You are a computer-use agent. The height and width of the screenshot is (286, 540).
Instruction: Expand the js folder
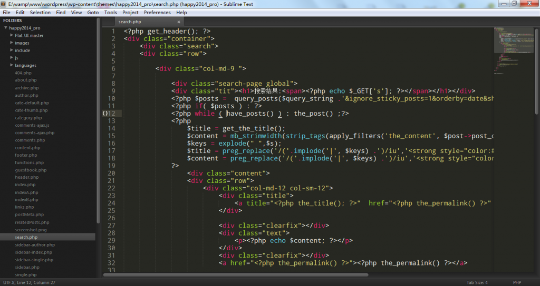click(12, 58)
